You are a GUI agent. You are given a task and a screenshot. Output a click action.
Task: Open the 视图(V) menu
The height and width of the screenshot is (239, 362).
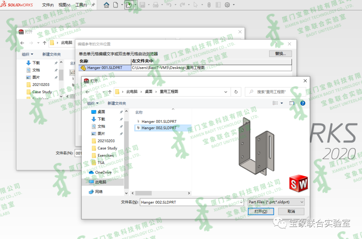64,5
